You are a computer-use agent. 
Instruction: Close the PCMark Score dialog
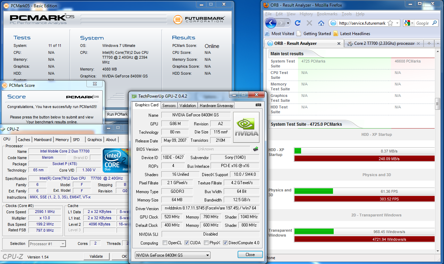(95, 84)
